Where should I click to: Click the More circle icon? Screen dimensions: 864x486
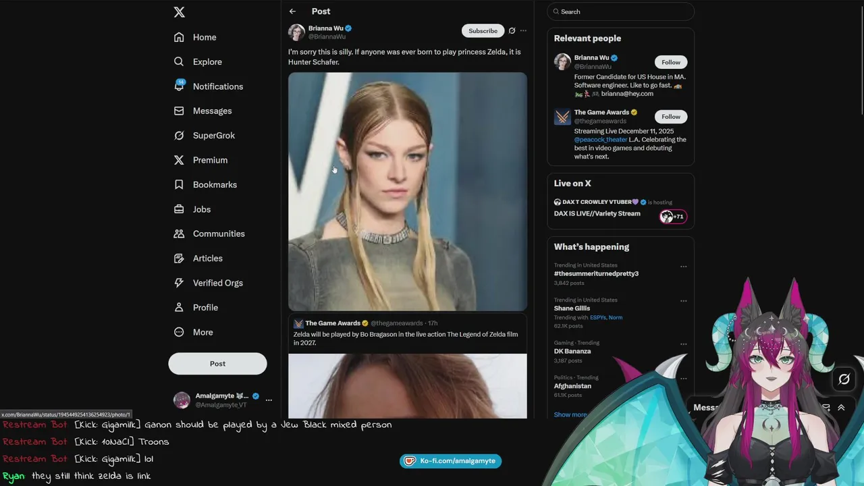point(179,332)
